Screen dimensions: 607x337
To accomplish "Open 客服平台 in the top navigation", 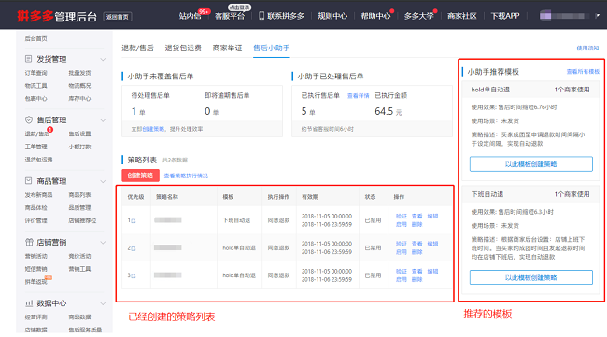I will tap(230, 16).
